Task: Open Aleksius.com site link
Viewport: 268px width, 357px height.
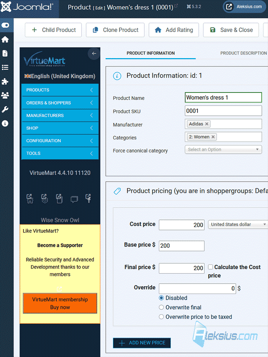Action: pyautogui.click(x=244, y=6)
